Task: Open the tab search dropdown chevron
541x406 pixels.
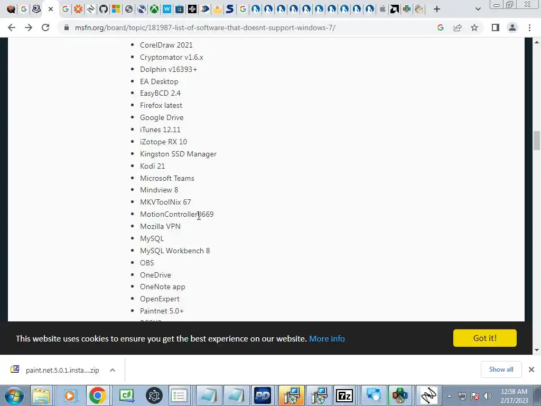Action: click(x=478, y=10)
